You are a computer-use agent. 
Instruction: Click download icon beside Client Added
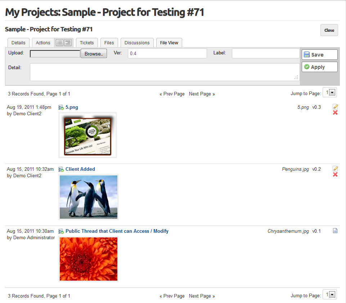coord(61,169)
